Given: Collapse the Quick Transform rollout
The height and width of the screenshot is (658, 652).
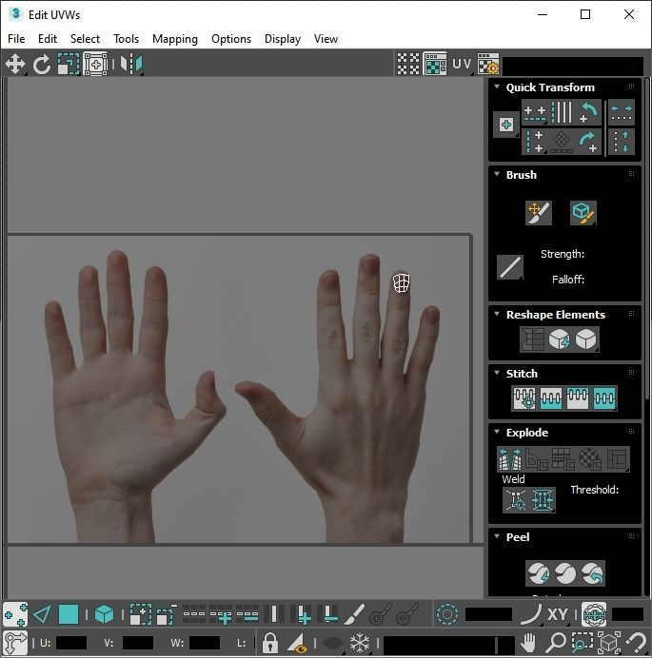Looking at the screenshot, I should coord(497,87).
